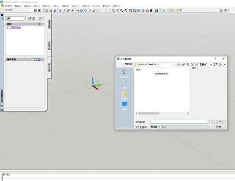Click the Plot printer icon in the toolbar

click(60, 10)
